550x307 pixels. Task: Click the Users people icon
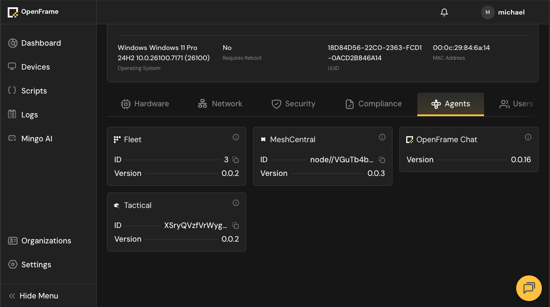505,104
